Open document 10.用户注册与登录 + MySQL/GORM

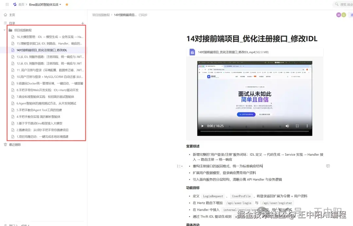50,77
